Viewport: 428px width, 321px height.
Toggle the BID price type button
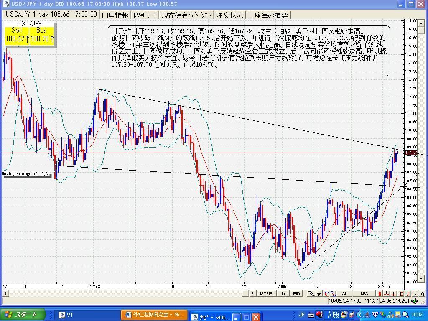coord(296,293)
